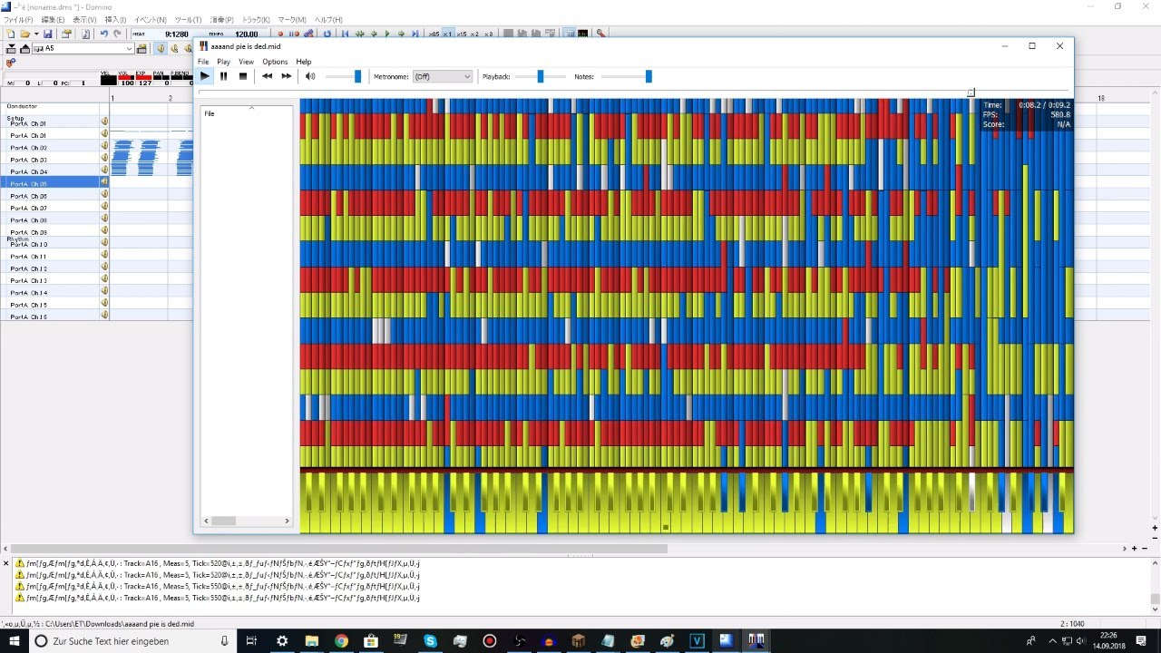Screen dimensions: 1161x653
Task: Mute the PortA Ch 03 track
Action: [104, 159]
